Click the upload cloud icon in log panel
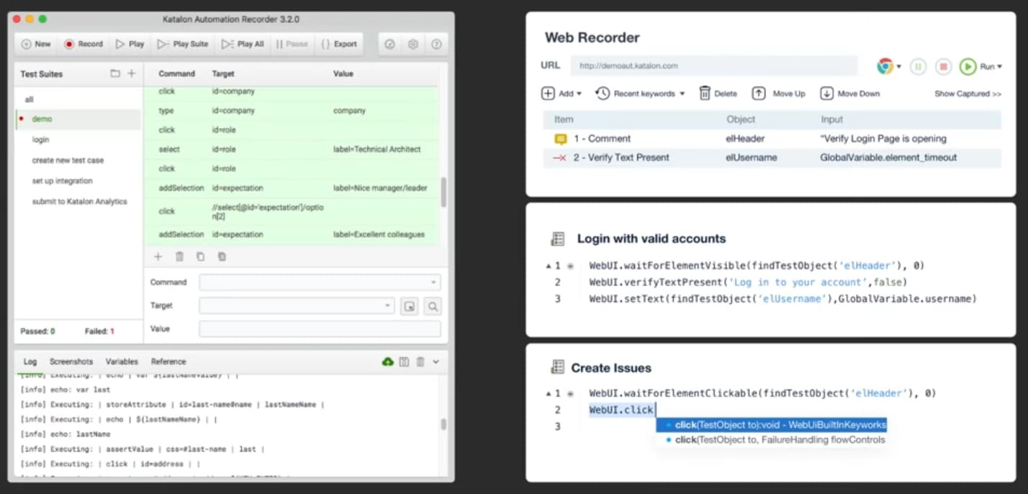Viewport: 1028px width, 494px height. tap(388, 362)
